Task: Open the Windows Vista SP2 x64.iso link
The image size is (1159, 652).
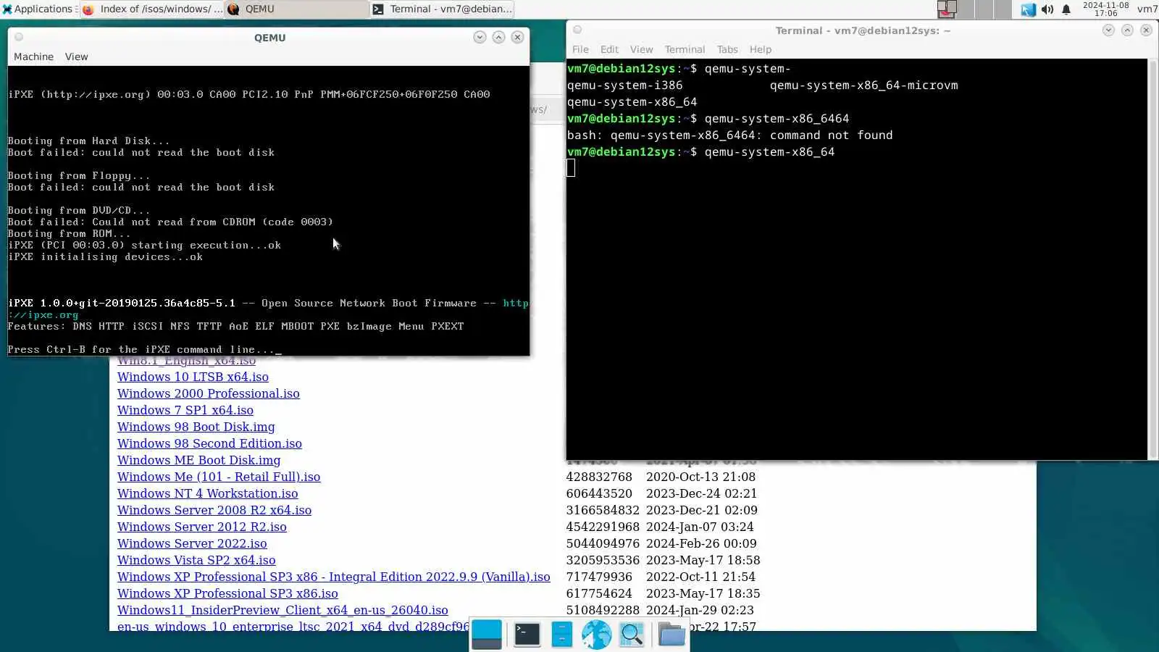Action: click(196, 560)
